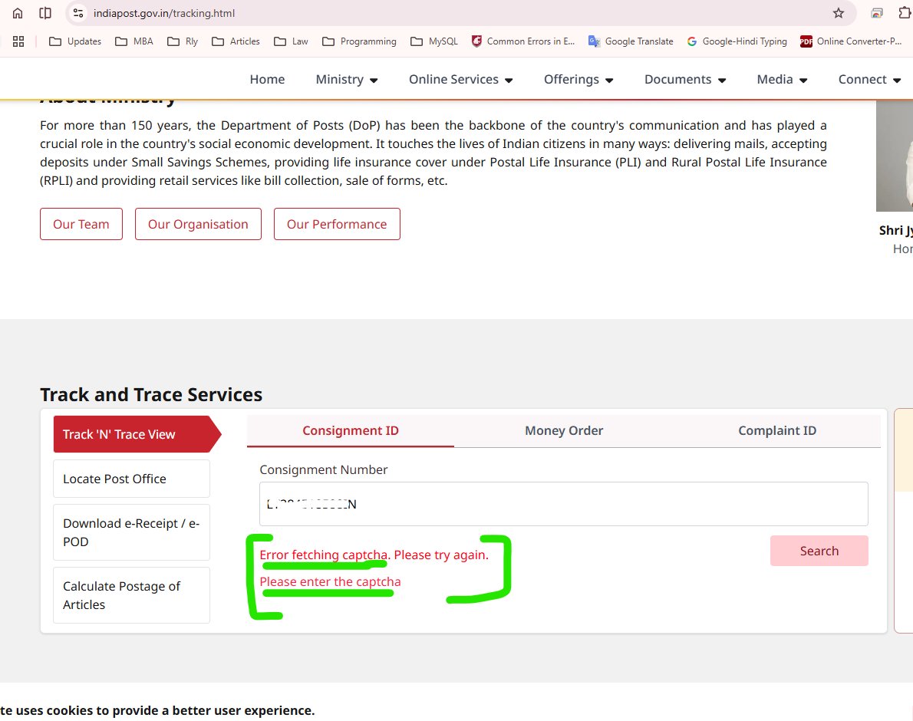Switch to the Consignment ID tab
913x721 pixels.
pyautogui.click(x=351, y=430)
